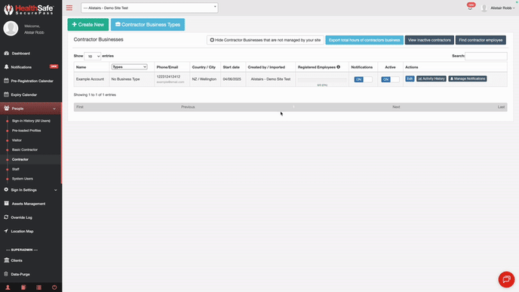Click Activity History for Example Account

tap(431, 78)
